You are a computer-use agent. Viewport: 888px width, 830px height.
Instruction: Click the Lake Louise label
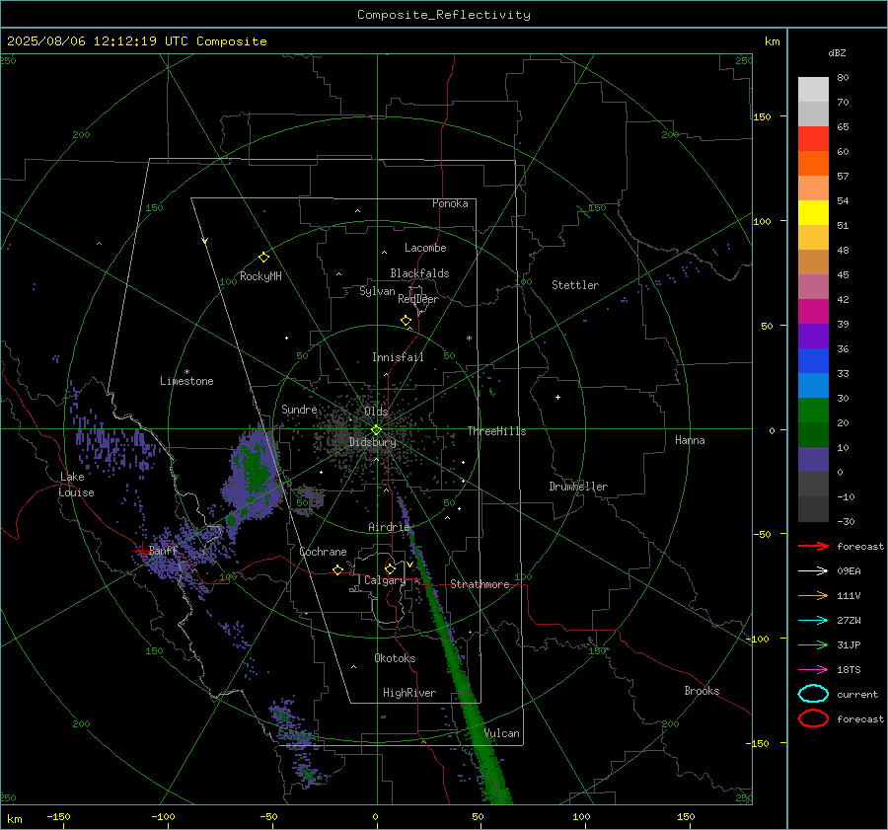coord(76,485)
